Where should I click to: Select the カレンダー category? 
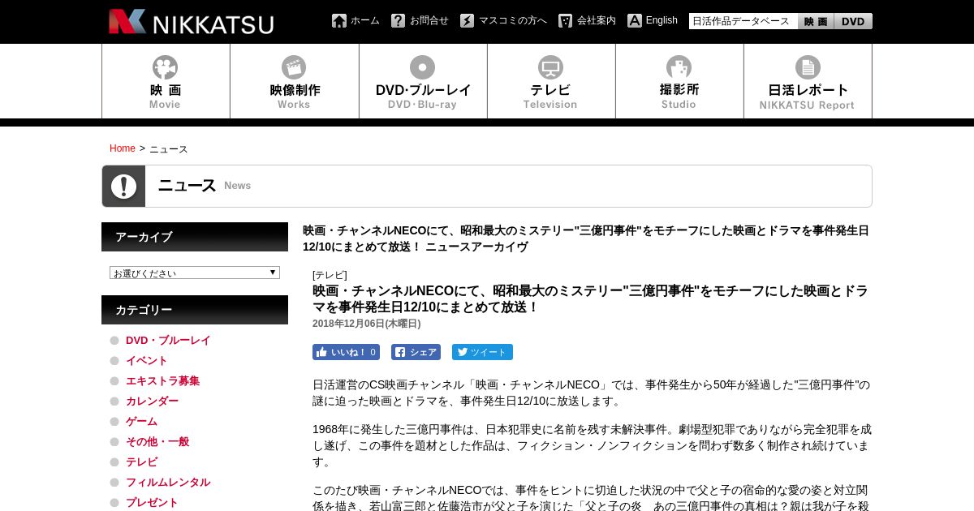pos(152,401)
